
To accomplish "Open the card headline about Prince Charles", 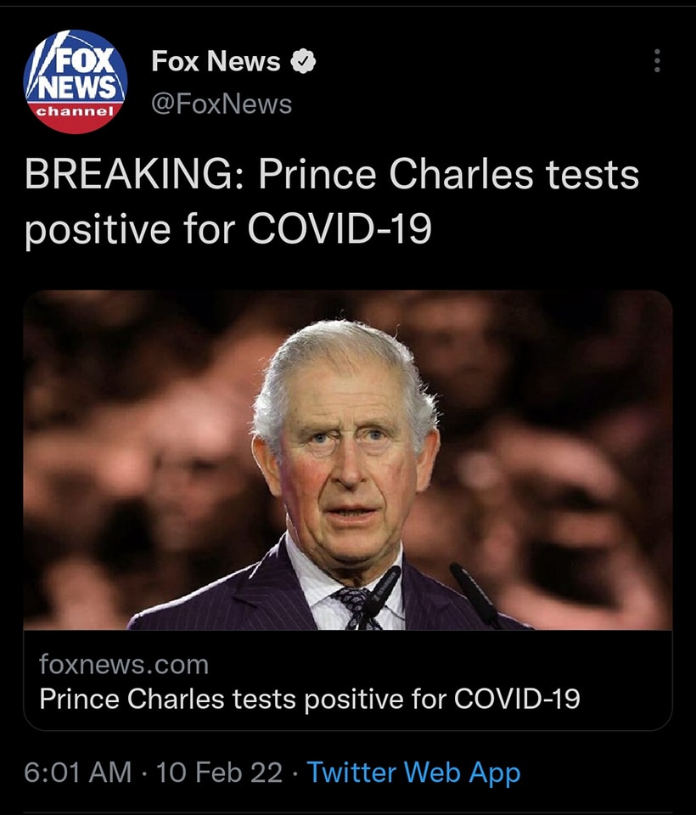I will pos(310,698).
